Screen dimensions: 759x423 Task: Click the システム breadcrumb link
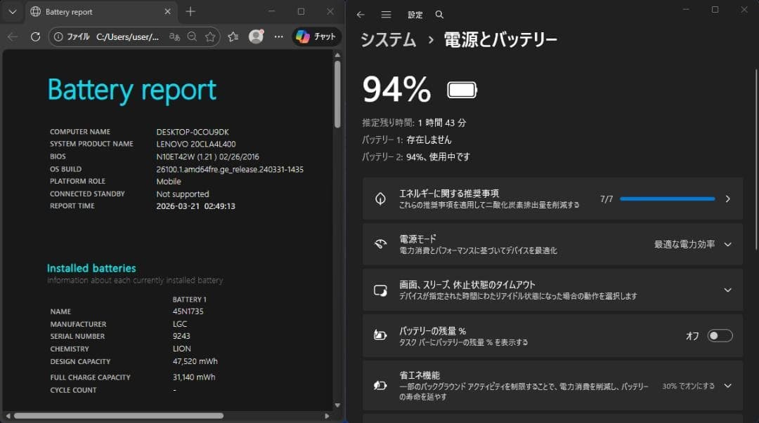pos(388,40)
